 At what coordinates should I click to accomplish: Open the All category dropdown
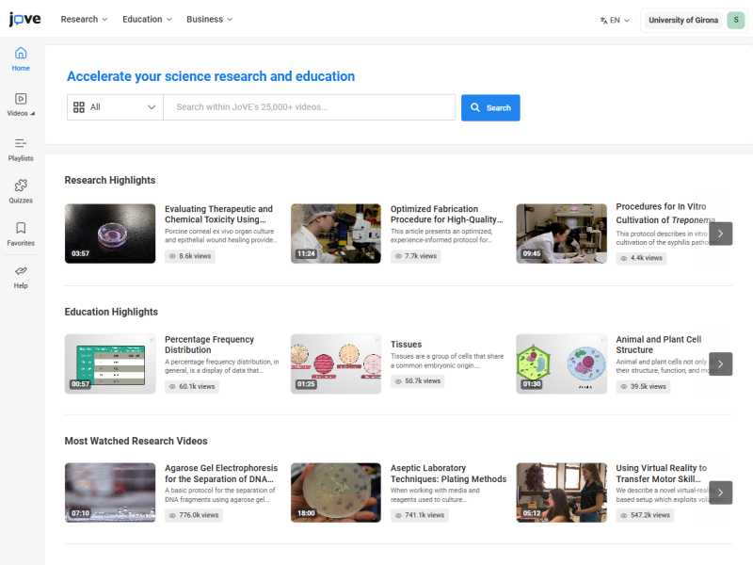[x=115, y=107]
